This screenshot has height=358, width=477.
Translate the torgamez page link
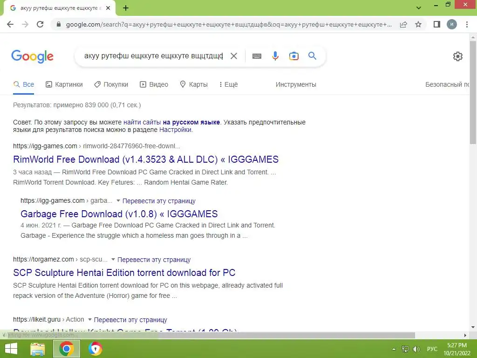coord(154,260)
